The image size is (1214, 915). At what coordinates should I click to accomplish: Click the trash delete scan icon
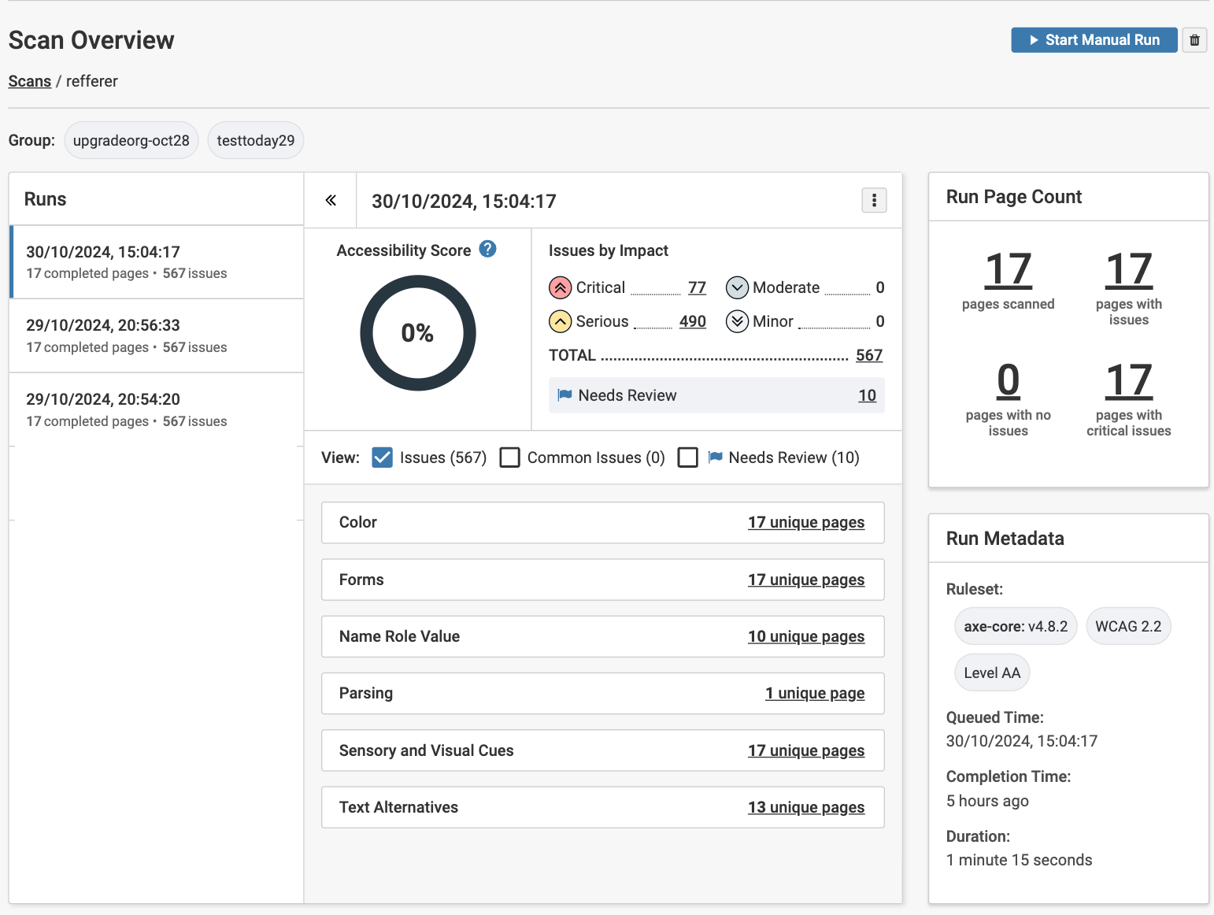coord(1194,40)
